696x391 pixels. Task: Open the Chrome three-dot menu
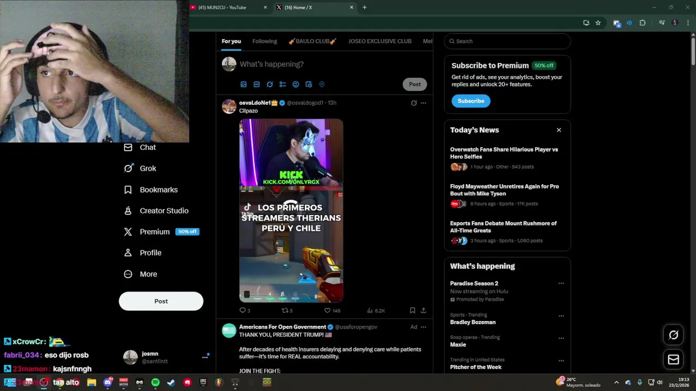tap(688, 23)
